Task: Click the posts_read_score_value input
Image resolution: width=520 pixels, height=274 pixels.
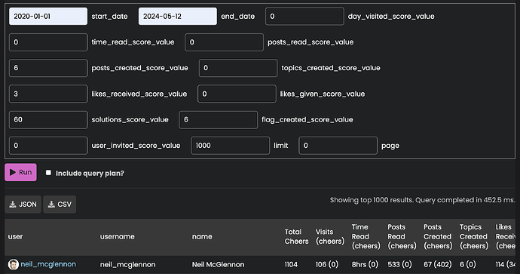Action: point(224,42)
